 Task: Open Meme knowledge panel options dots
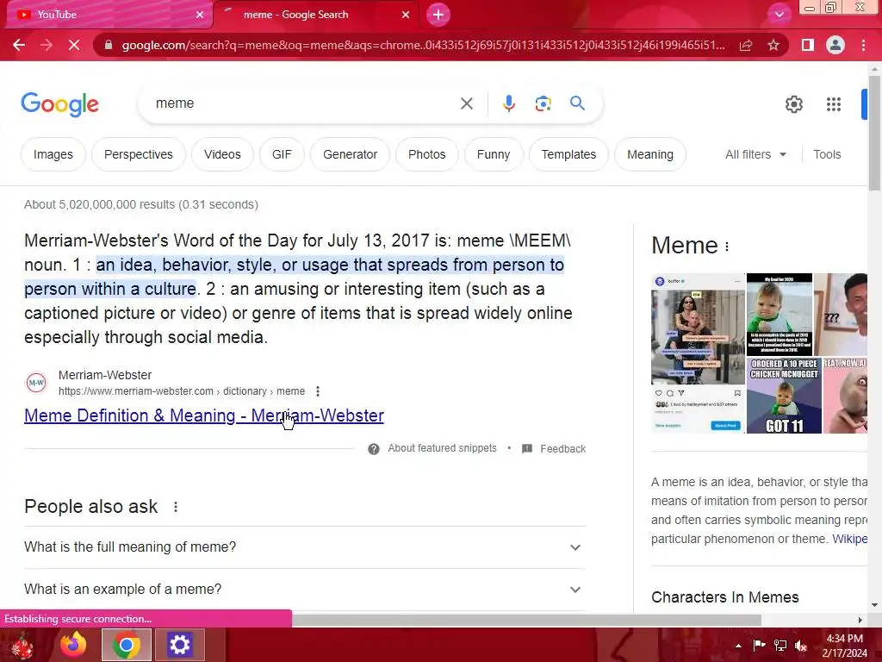tap(727, 247)
